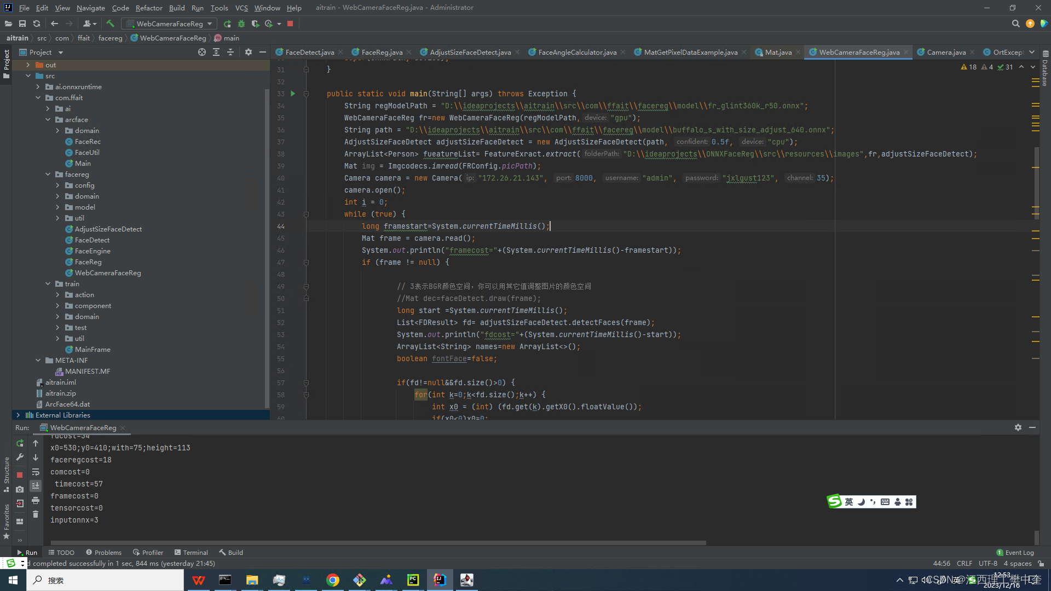This screenshot has height=591, width=1051.
Task: Click the Up the Stack Trace arrow
Action: (x=36, y=443)
